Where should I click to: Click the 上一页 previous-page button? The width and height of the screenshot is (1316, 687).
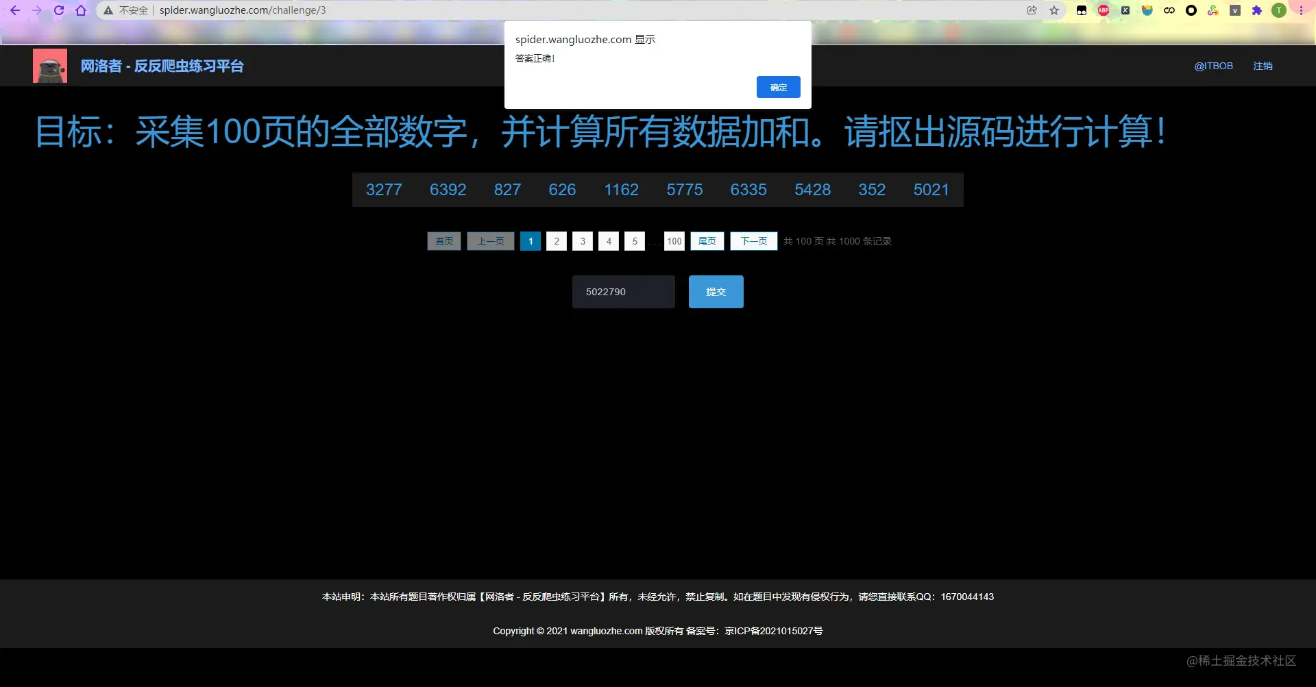tap(491, 241)
